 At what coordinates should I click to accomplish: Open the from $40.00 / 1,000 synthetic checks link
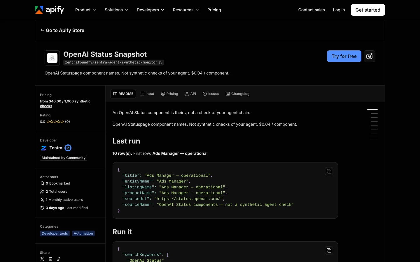(65, 104)
